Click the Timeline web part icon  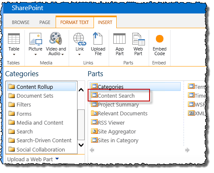[191, 95]
